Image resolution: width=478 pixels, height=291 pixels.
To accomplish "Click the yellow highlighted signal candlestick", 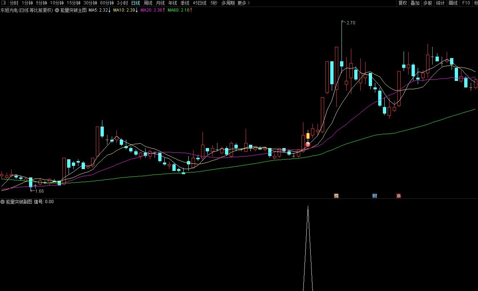I will [308, 136].
